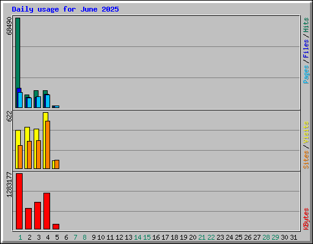Click the orange Sites bar for day 5
Image resolution: width=313 pixels, height=244 pixels.
(x=57, y=165)
